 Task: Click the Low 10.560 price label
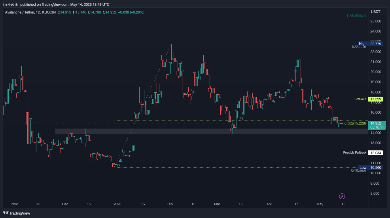click(x=371, y=168)
